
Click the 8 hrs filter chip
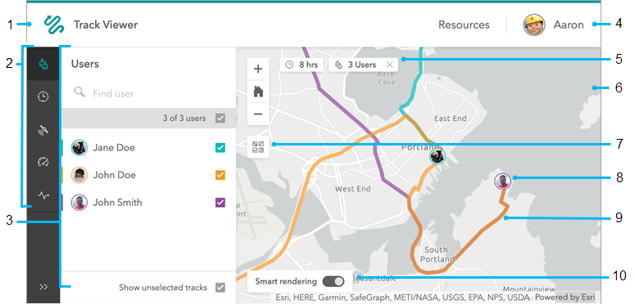coord(302,65)
